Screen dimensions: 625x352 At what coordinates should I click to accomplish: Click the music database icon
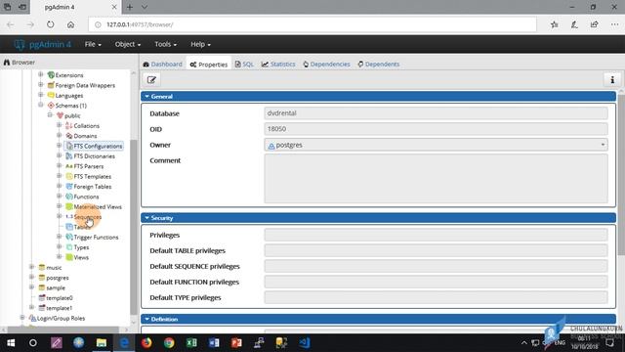[x=41, y=267]
